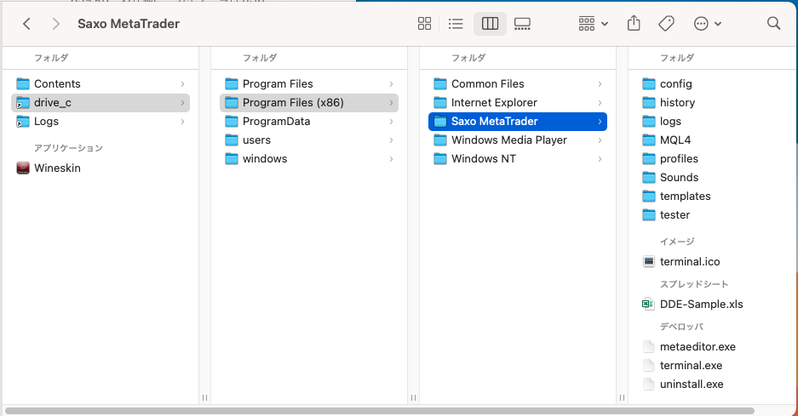
Task: Expand the ProgramData chevron
Action: click(x=391, y=122)
